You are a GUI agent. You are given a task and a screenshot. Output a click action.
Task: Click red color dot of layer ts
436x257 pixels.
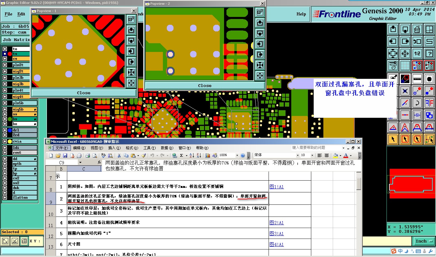(x=10, y=54)
